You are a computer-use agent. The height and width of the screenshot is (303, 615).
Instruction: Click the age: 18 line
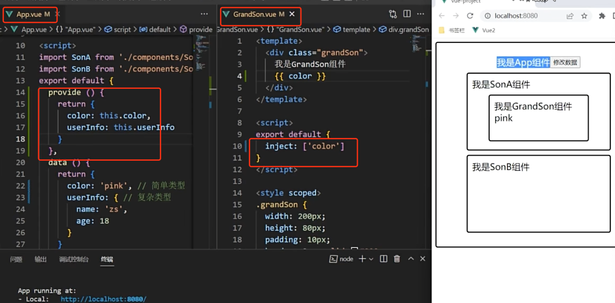[92, 221]
